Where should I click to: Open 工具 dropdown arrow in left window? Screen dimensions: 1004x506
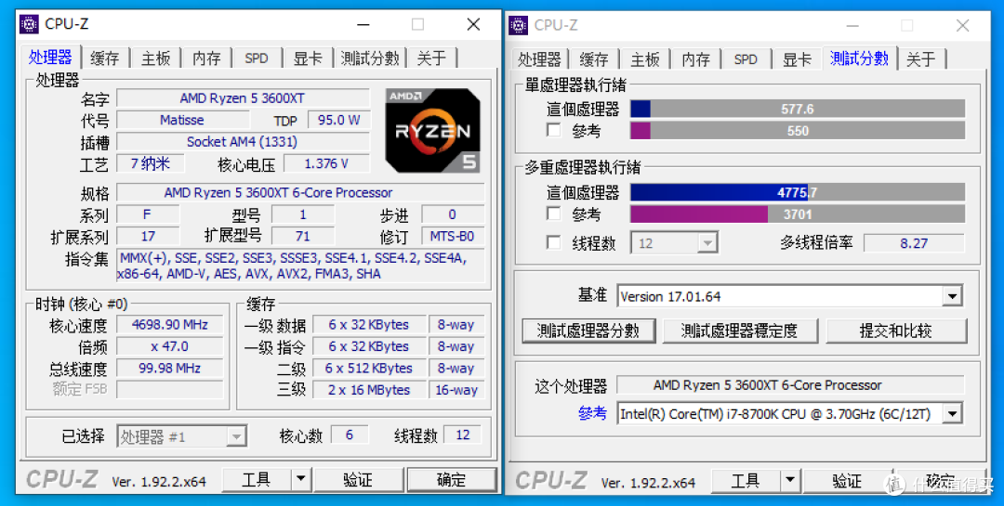click(x=301, y=480)
